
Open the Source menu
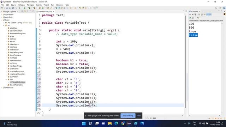(x=14, y=5)
